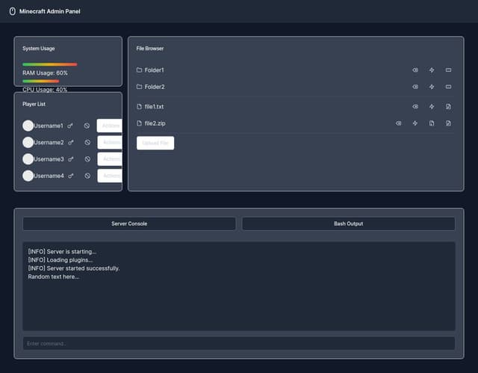The height and width of the screenshot is (373, 478).
Task: Toggle the eye icon for file1.txt
Action: click(415, 107)
